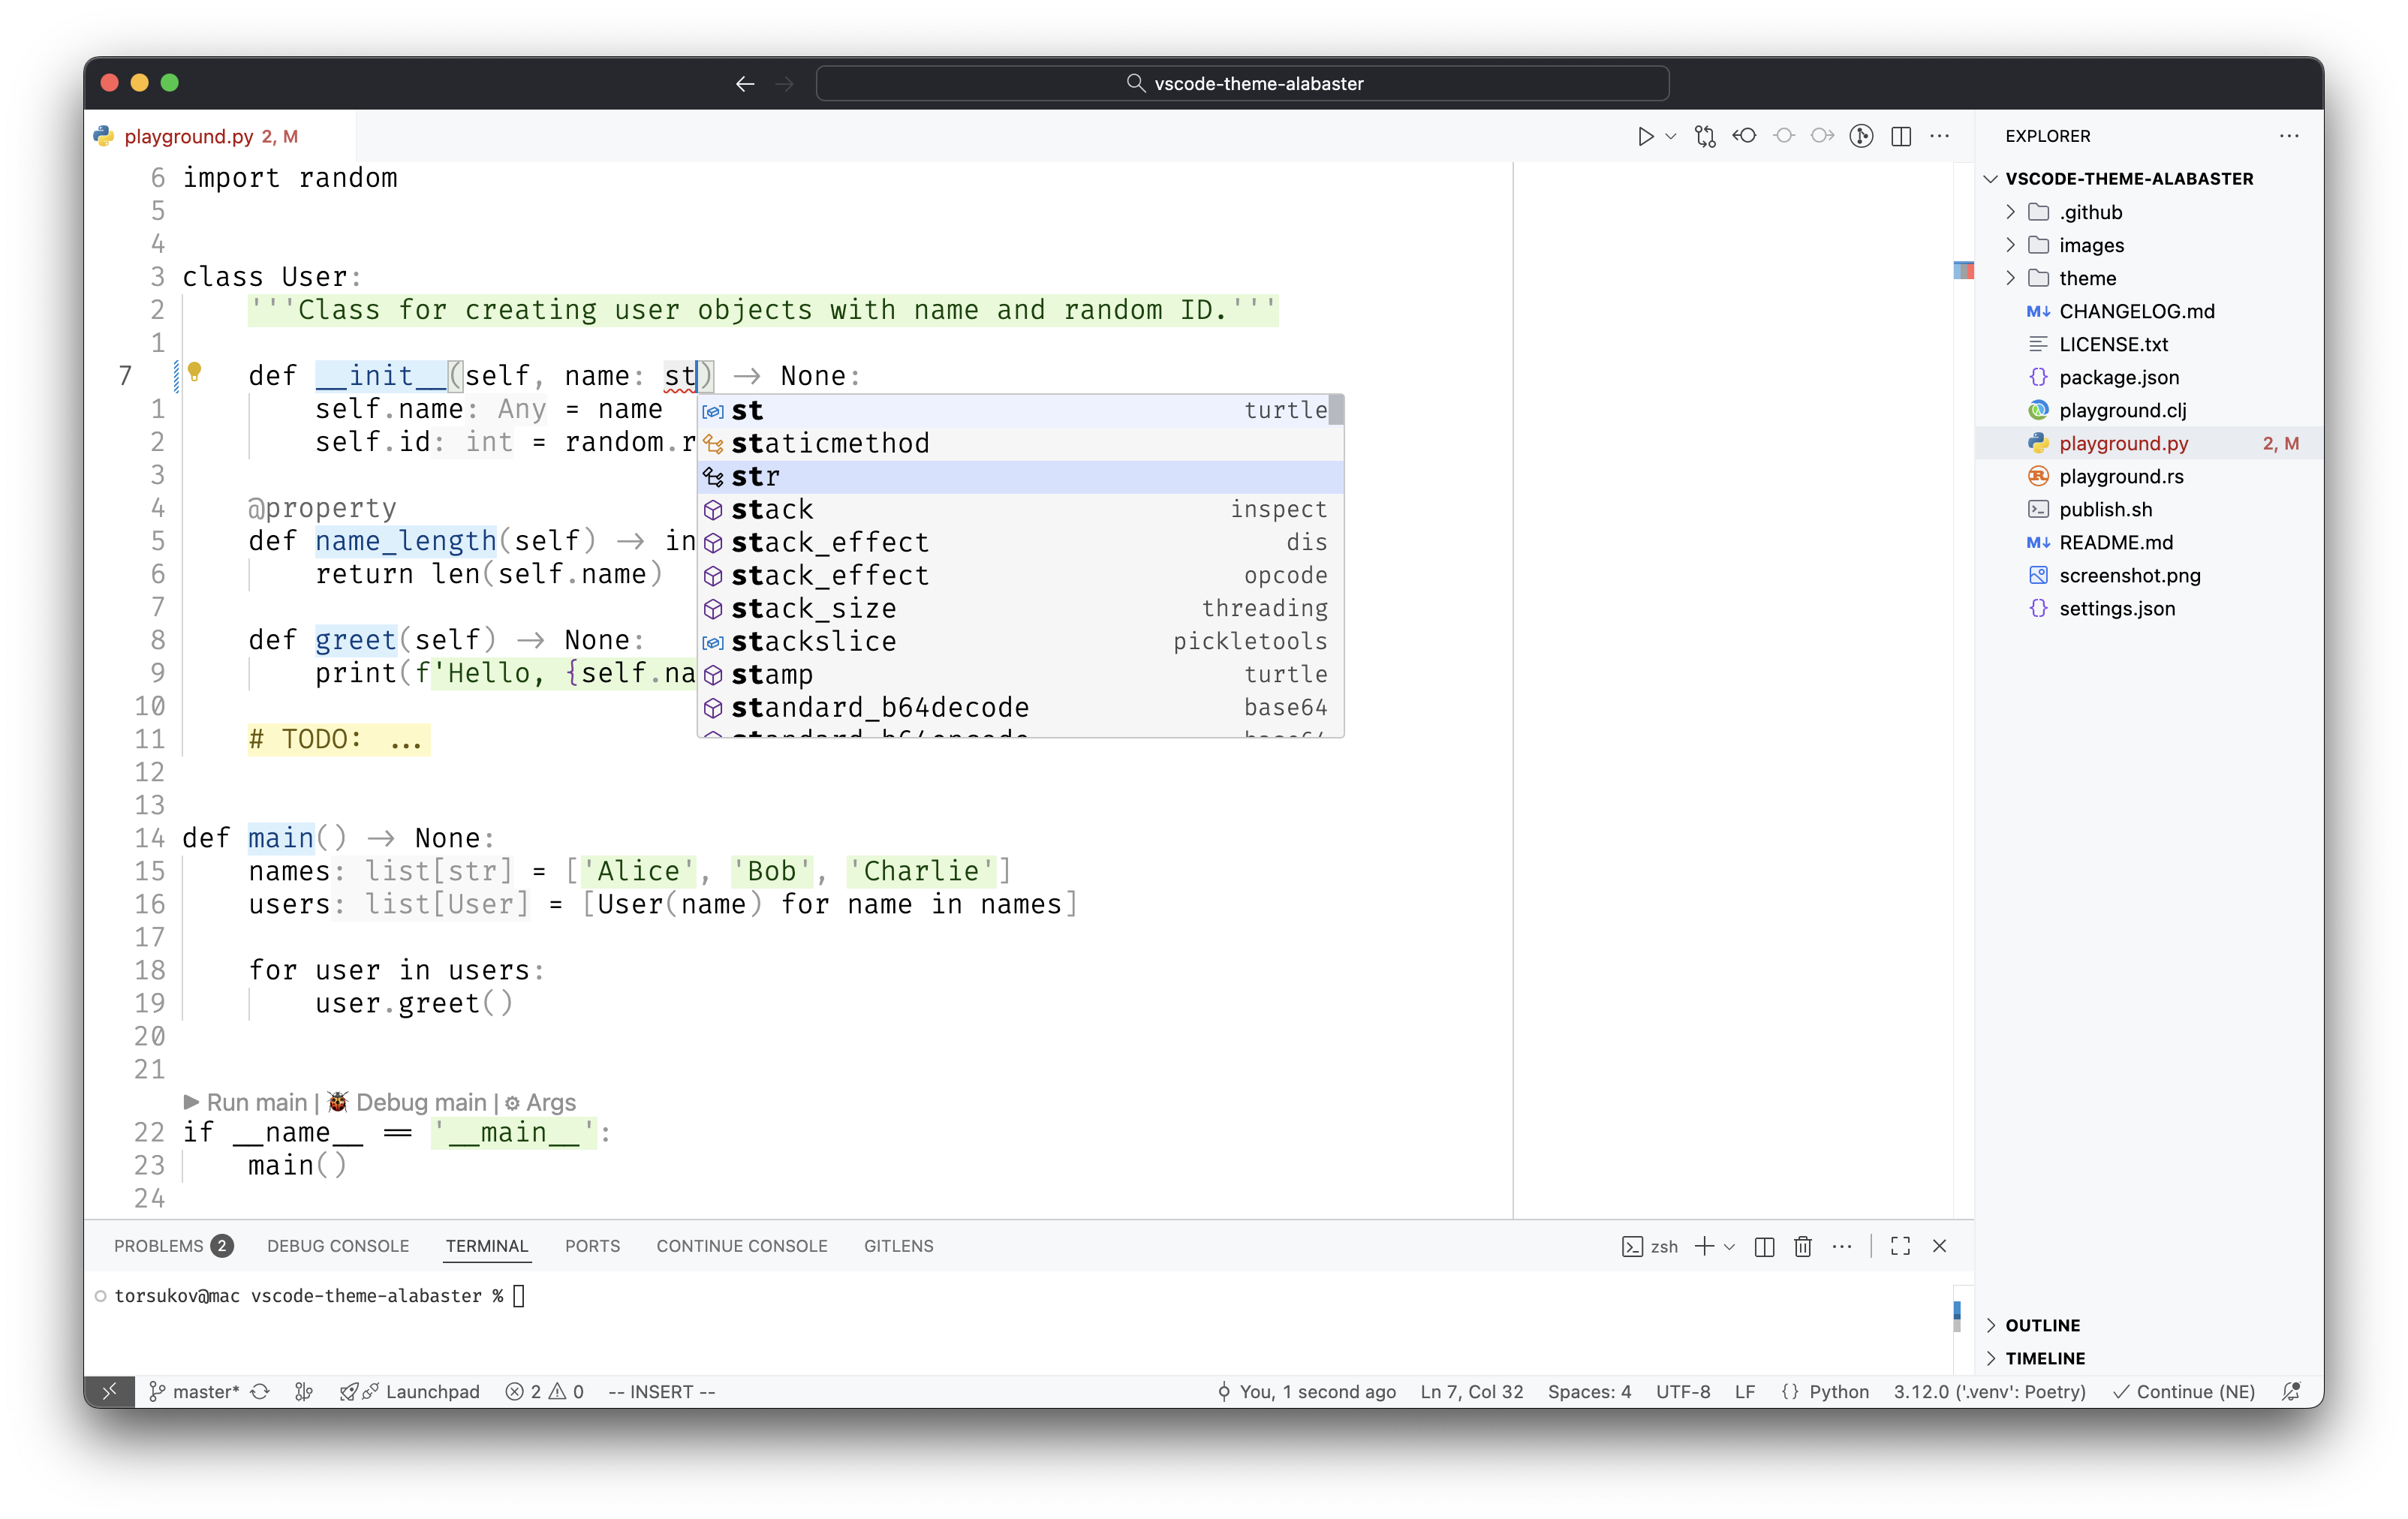Maximize the panel size
Screen dimensions: 2408x1519
[1900, 1246]
